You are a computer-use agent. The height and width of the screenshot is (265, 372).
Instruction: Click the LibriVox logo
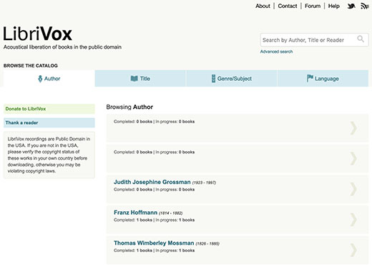[37, 34]
